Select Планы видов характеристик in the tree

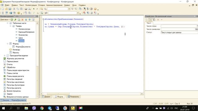click(18, 70)
